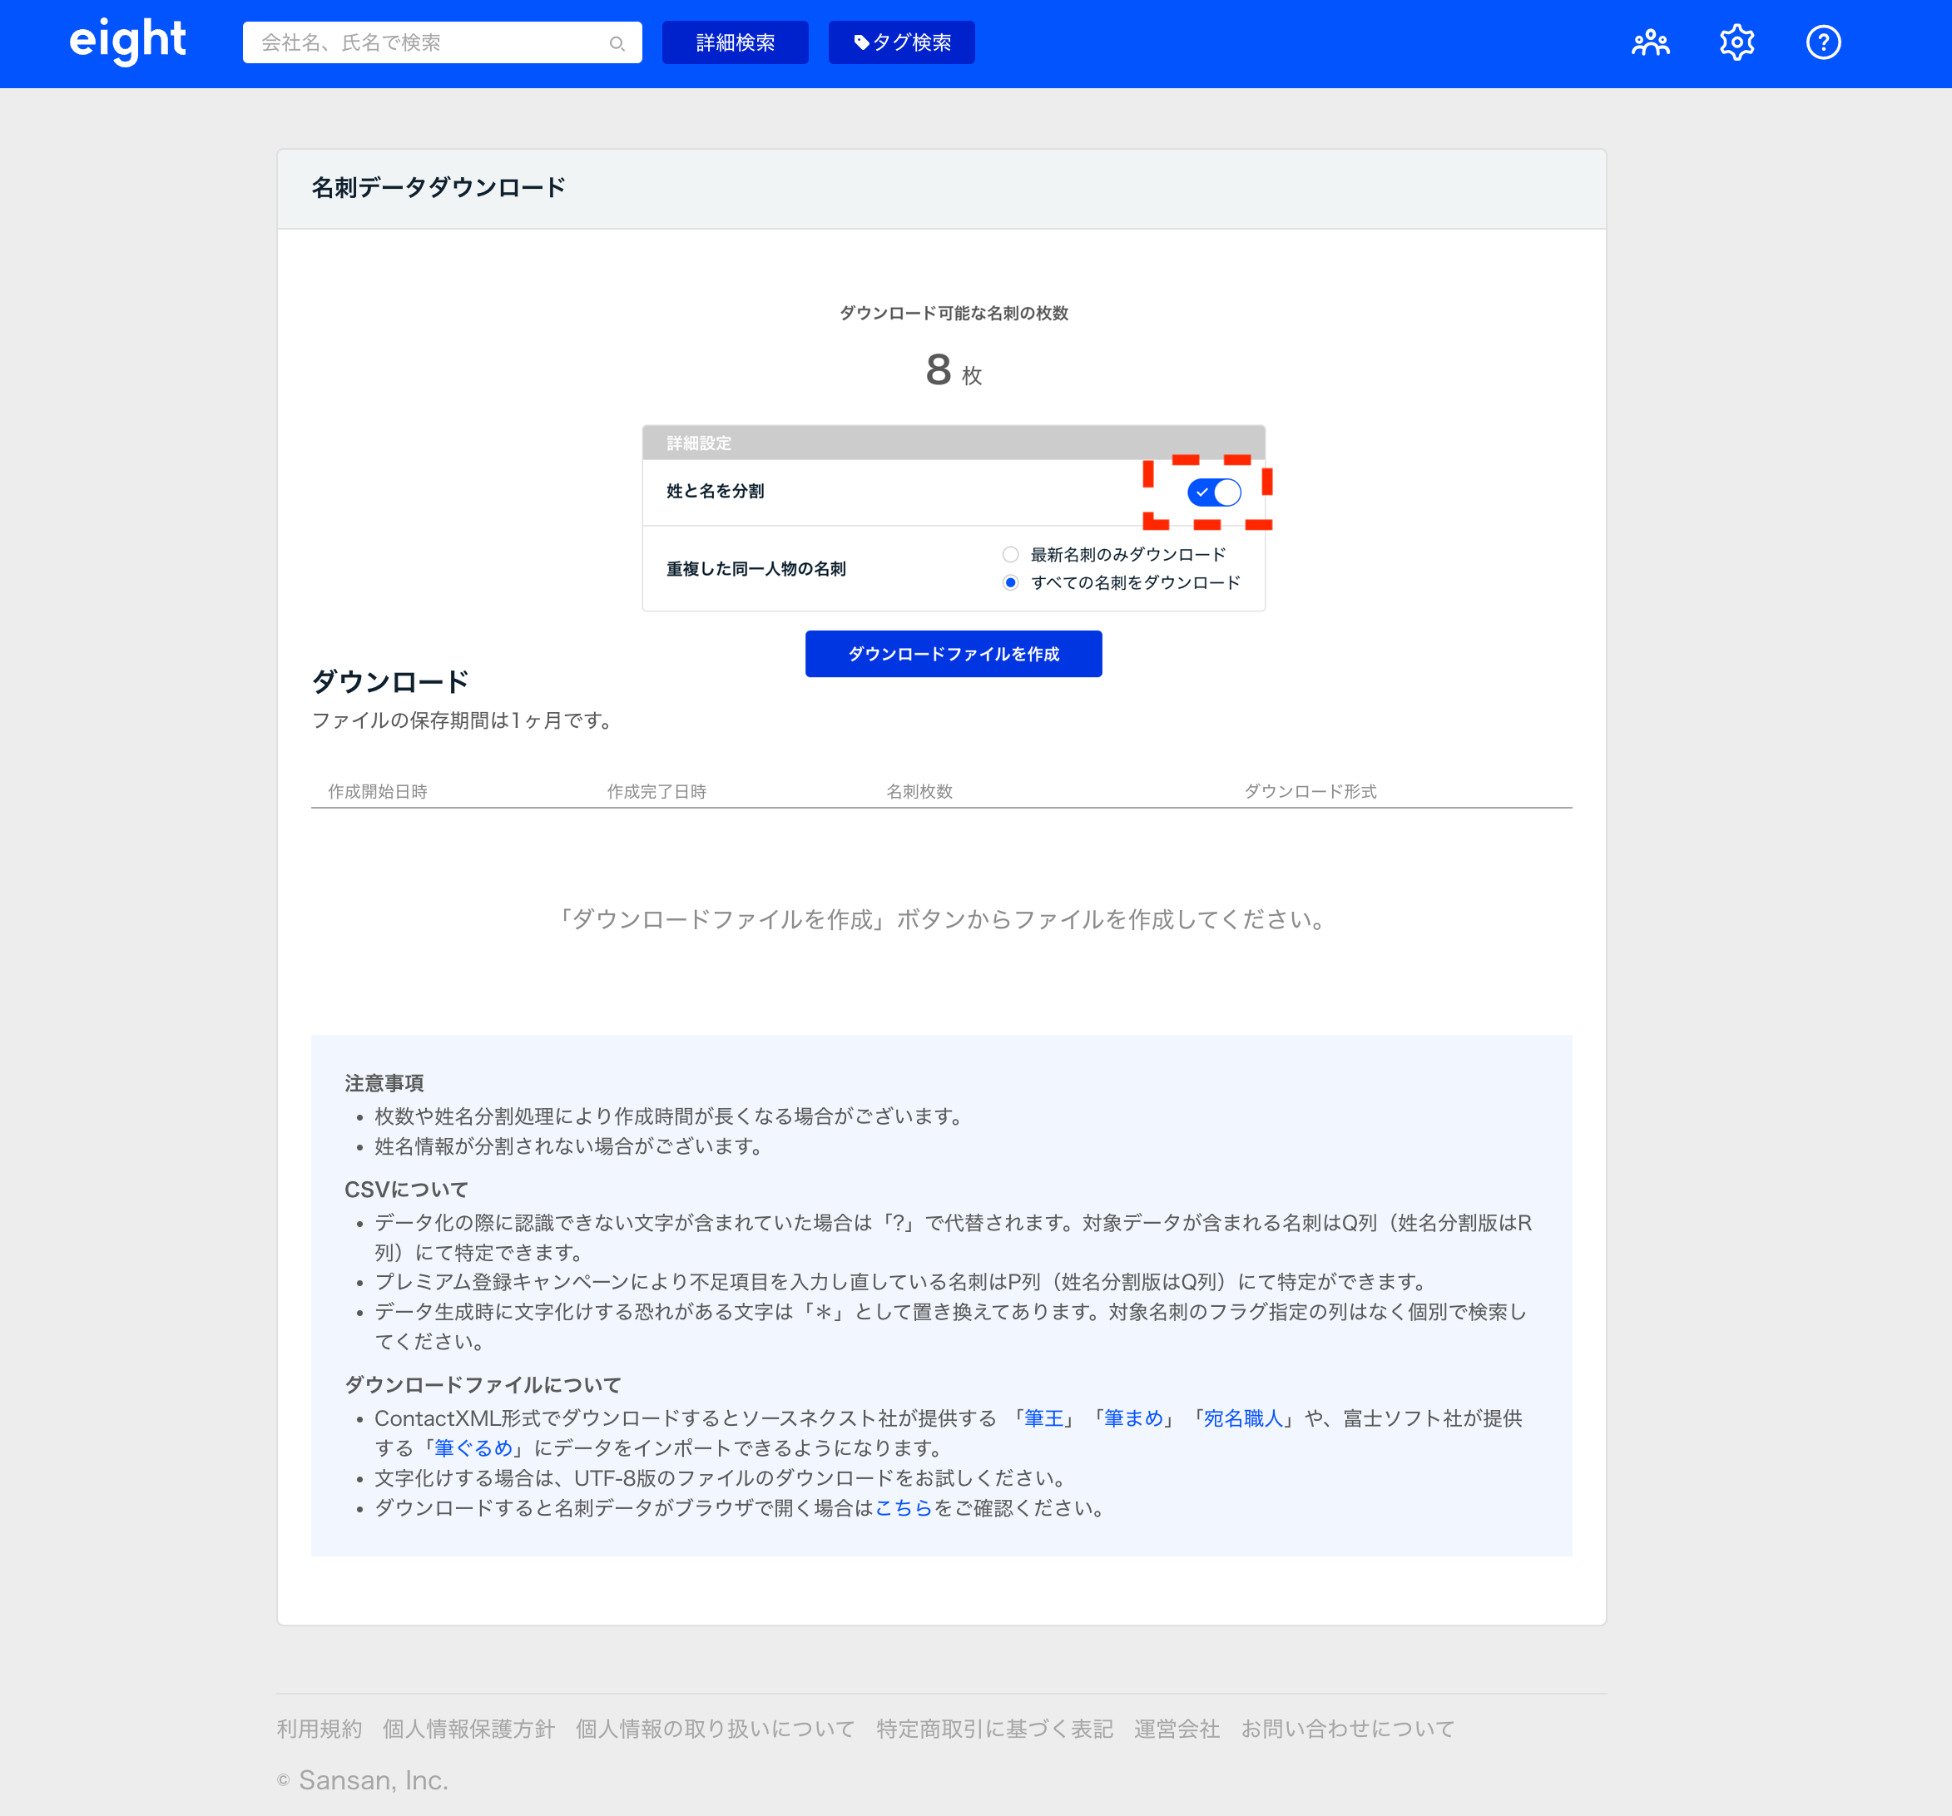Image resolution: width=1952 pixels, height=1816 pixels.
Task: Click the こちら link in notes
Action: tap(902, 1507)
